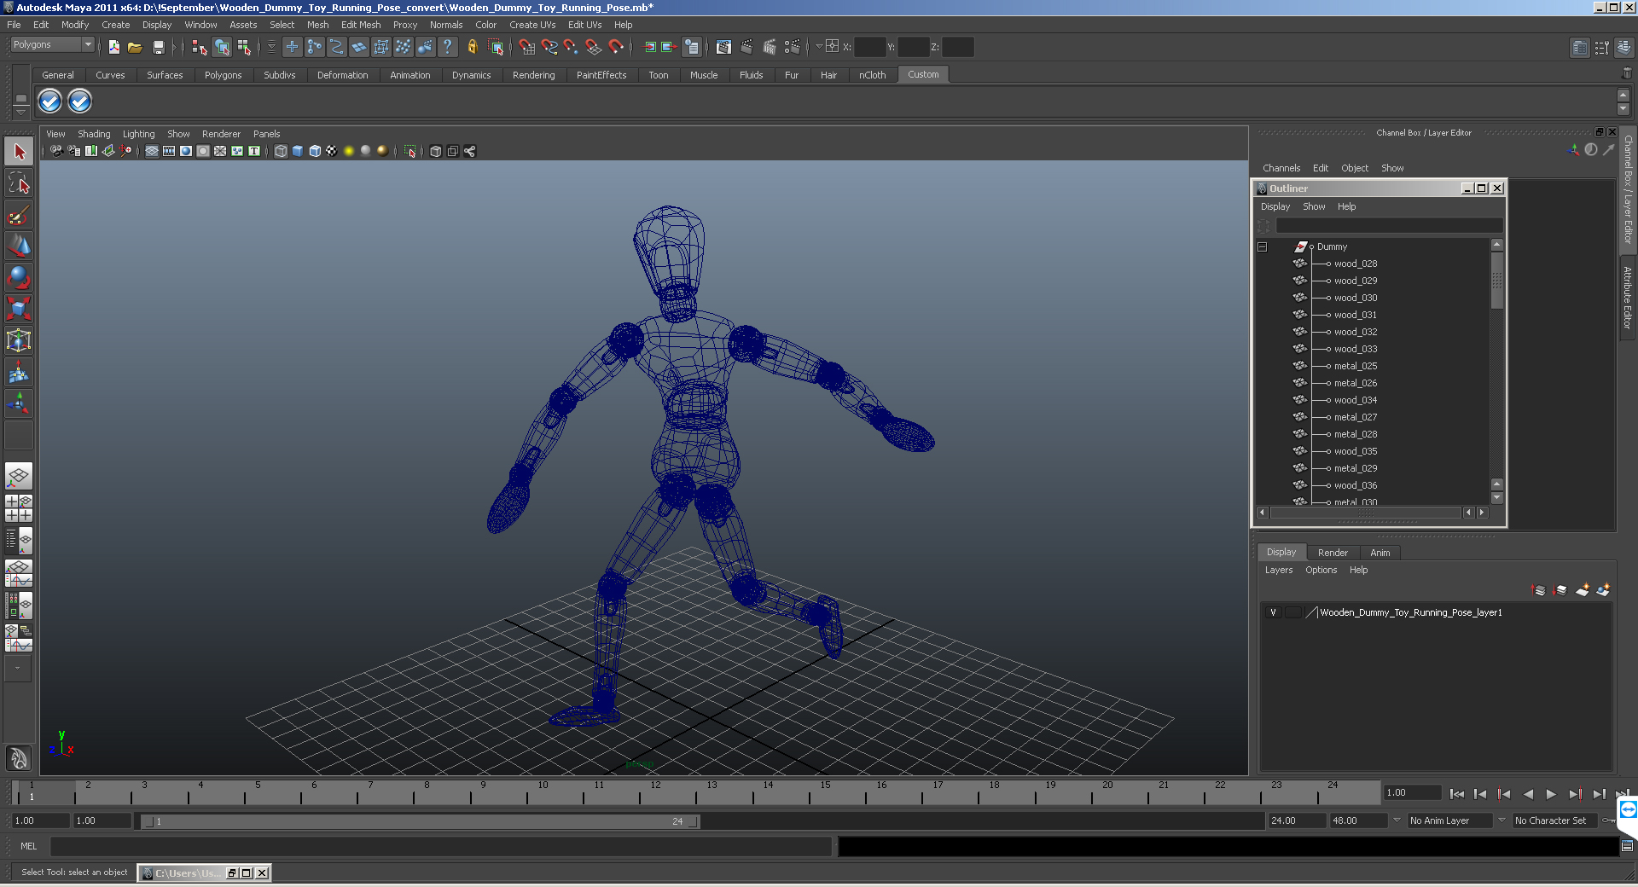Activate the Rotate tool sphere icon

point(19,277)
